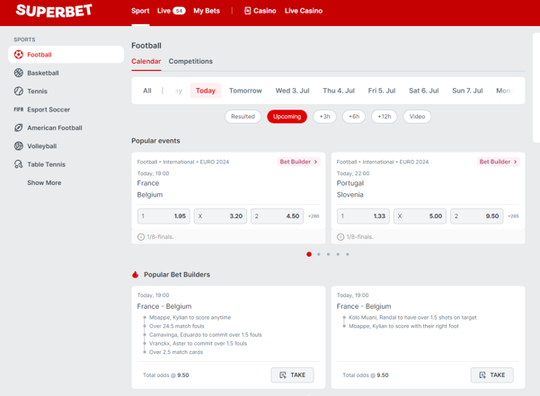The image size is (540, 396).
Task: Click info icon beside Portugal-Slovenia 1/8-finals
Action: tap(341, 237)
